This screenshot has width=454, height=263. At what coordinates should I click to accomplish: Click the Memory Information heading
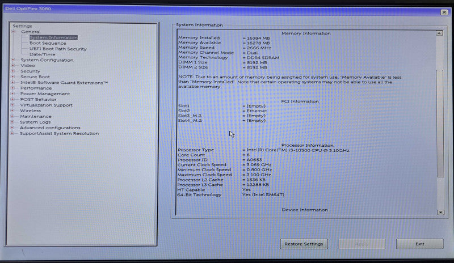(306, 33)
